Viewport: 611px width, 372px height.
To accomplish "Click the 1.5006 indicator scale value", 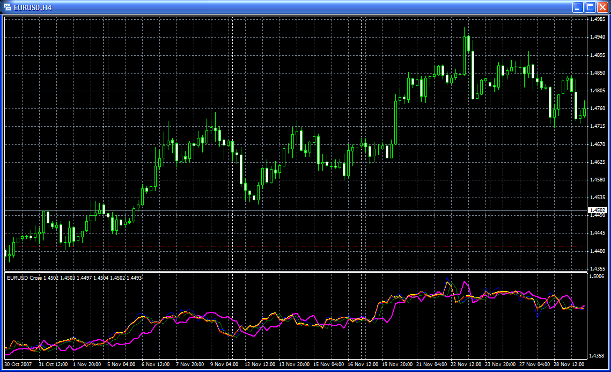I will (597, 277).
